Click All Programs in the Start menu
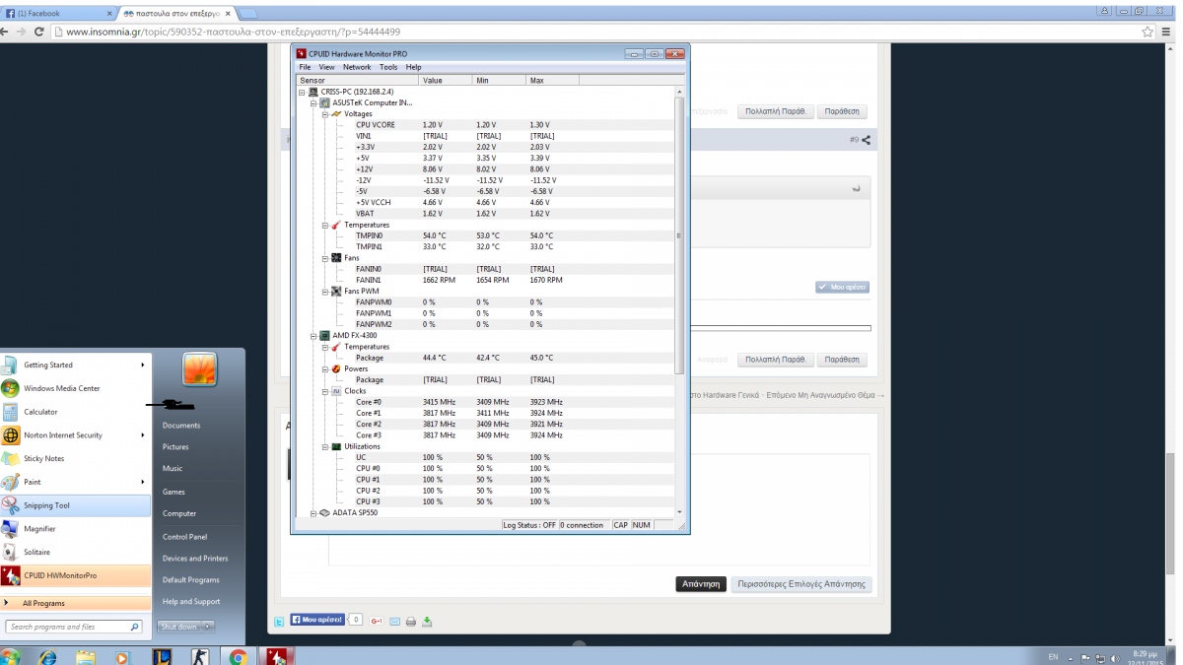Screen dimensions: 1183x665 coord(75,603)
